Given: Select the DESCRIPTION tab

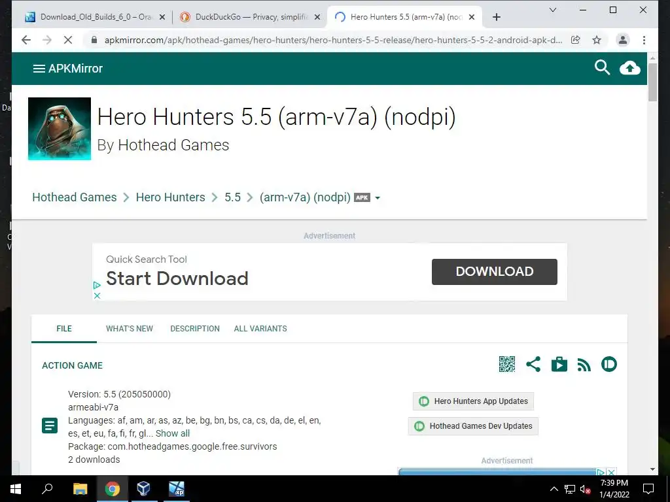Looking at the screenshot, I should tap(195, 329).
